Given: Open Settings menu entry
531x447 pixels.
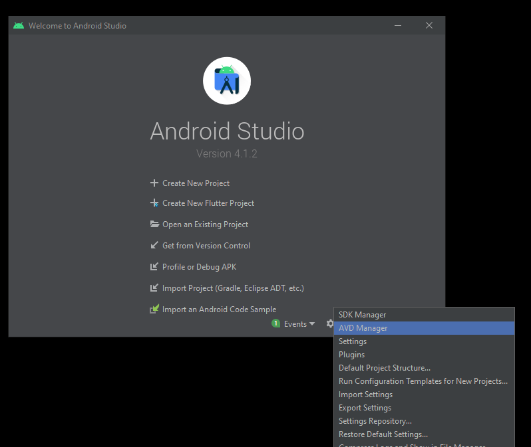Looking at the screenshot, I should point(424,341).
